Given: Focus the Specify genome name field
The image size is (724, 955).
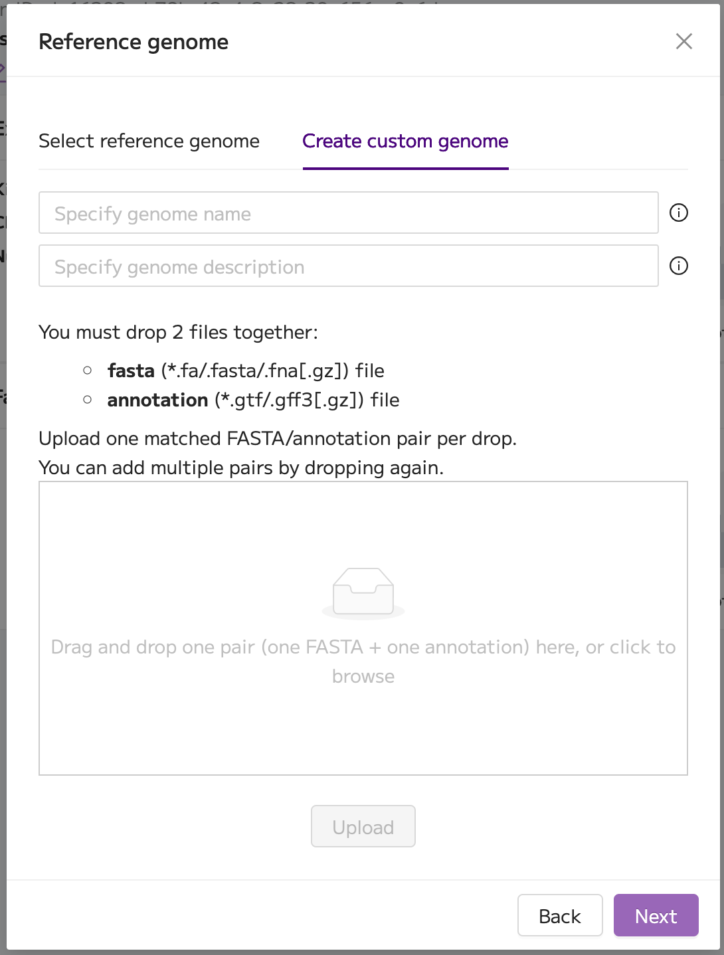Looking at the screenshot, I should [x=348, y=213].
